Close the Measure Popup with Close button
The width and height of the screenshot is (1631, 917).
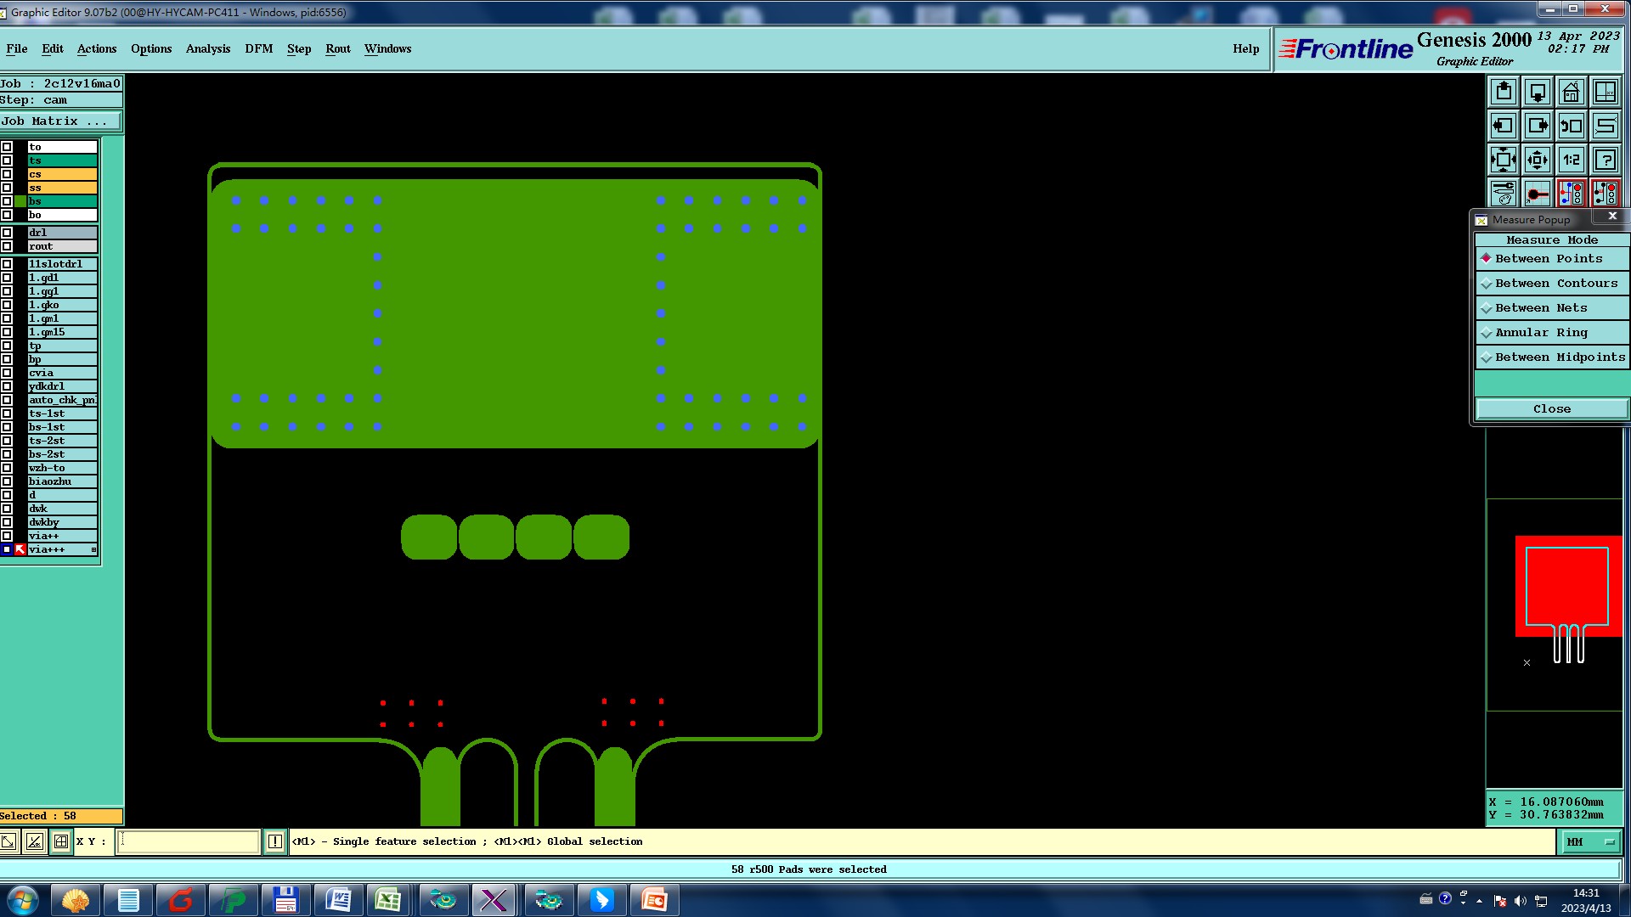(x=1551, y=409)
